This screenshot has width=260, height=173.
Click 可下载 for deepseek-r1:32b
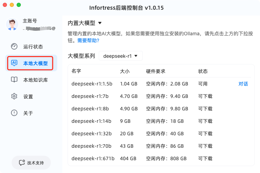(x=205, y=134)
